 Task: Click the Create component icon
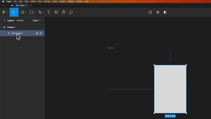(x=158, y=12)
